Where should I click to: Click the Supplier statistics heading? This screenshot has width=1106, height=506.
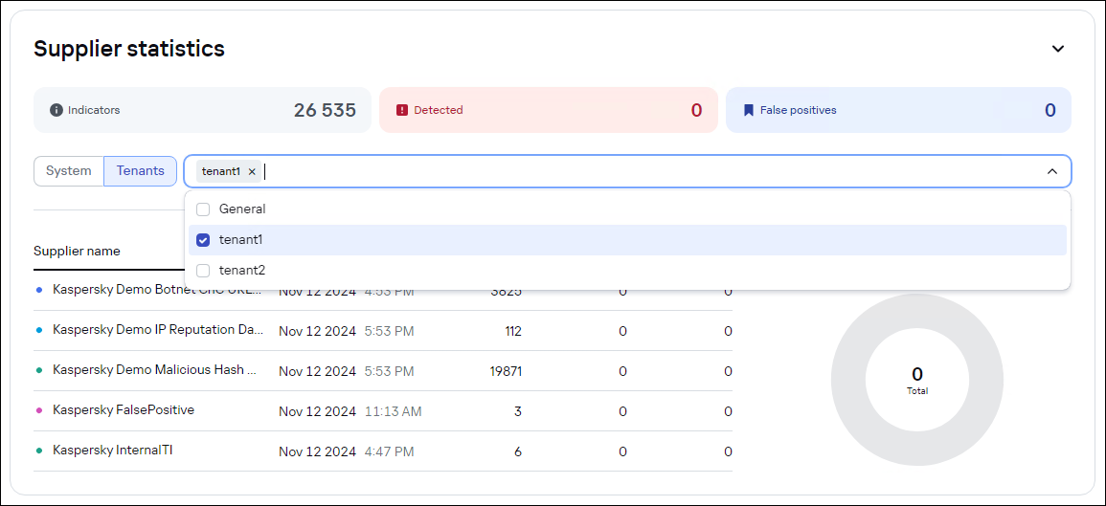click(x=129, y=49)
